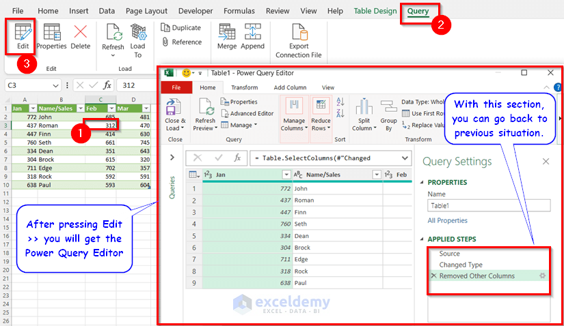The height and width of the screenshot is (326, 564).
Task: Click the formula cancel X in Power Query
Action: pos(197,158)
